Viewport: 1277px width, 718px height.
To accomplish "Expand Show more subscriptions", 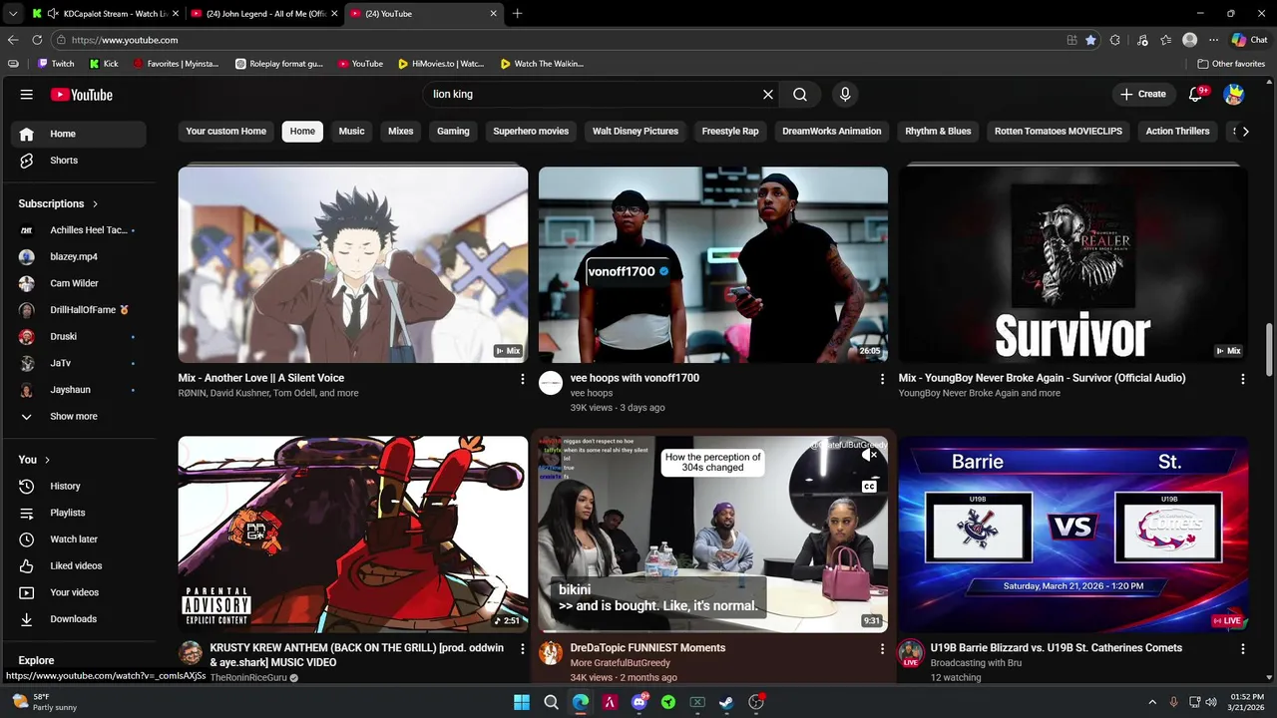I will (x=79, y=416).
